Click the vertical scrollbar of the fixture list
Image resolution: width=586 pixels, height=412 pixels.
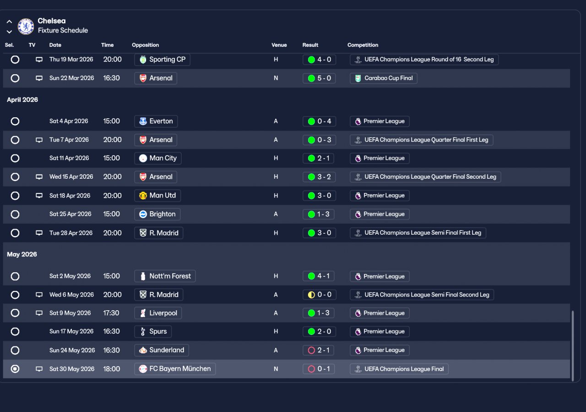click(573, 346)
